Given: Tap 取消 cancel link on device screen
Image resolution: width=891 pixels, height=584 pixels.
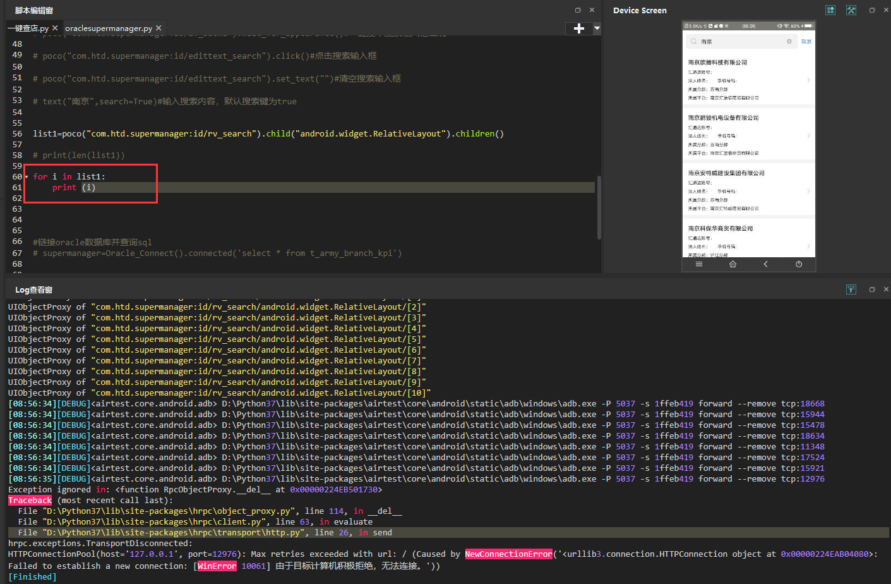Looking at the screenshot, I should click(806, 42).
